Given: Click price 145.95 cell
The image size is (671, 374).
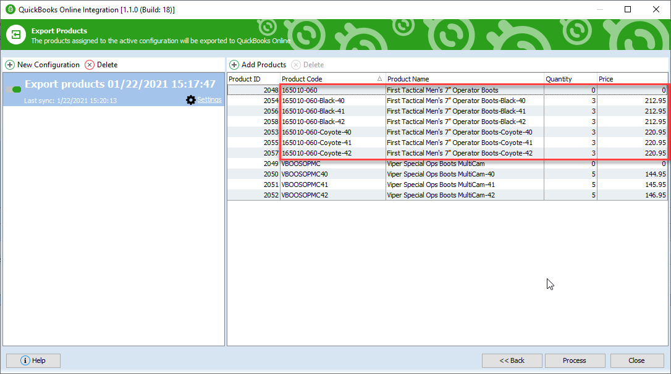Looking at the screenshot, I should pyautogui.click(x=632, y=185).
